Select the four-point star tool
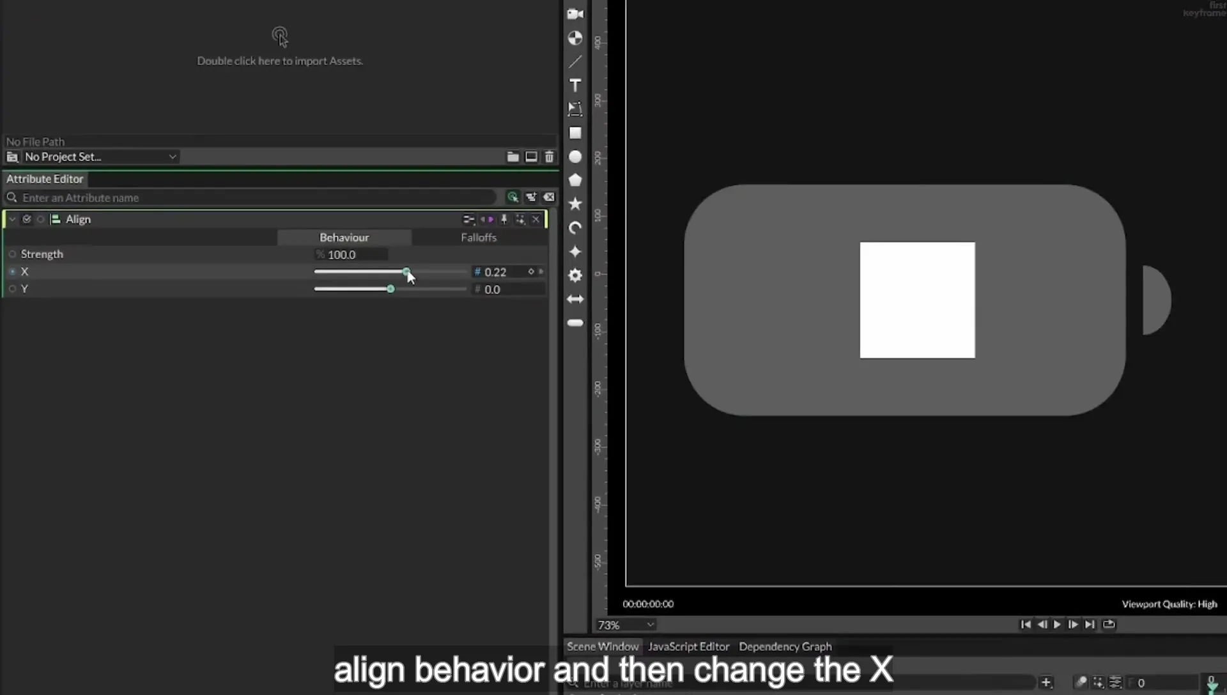 575,252
